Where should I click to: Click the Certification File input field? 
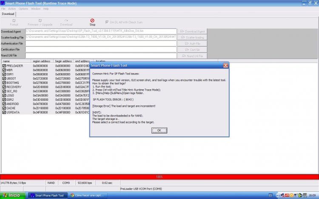click(x=101, y=49)
